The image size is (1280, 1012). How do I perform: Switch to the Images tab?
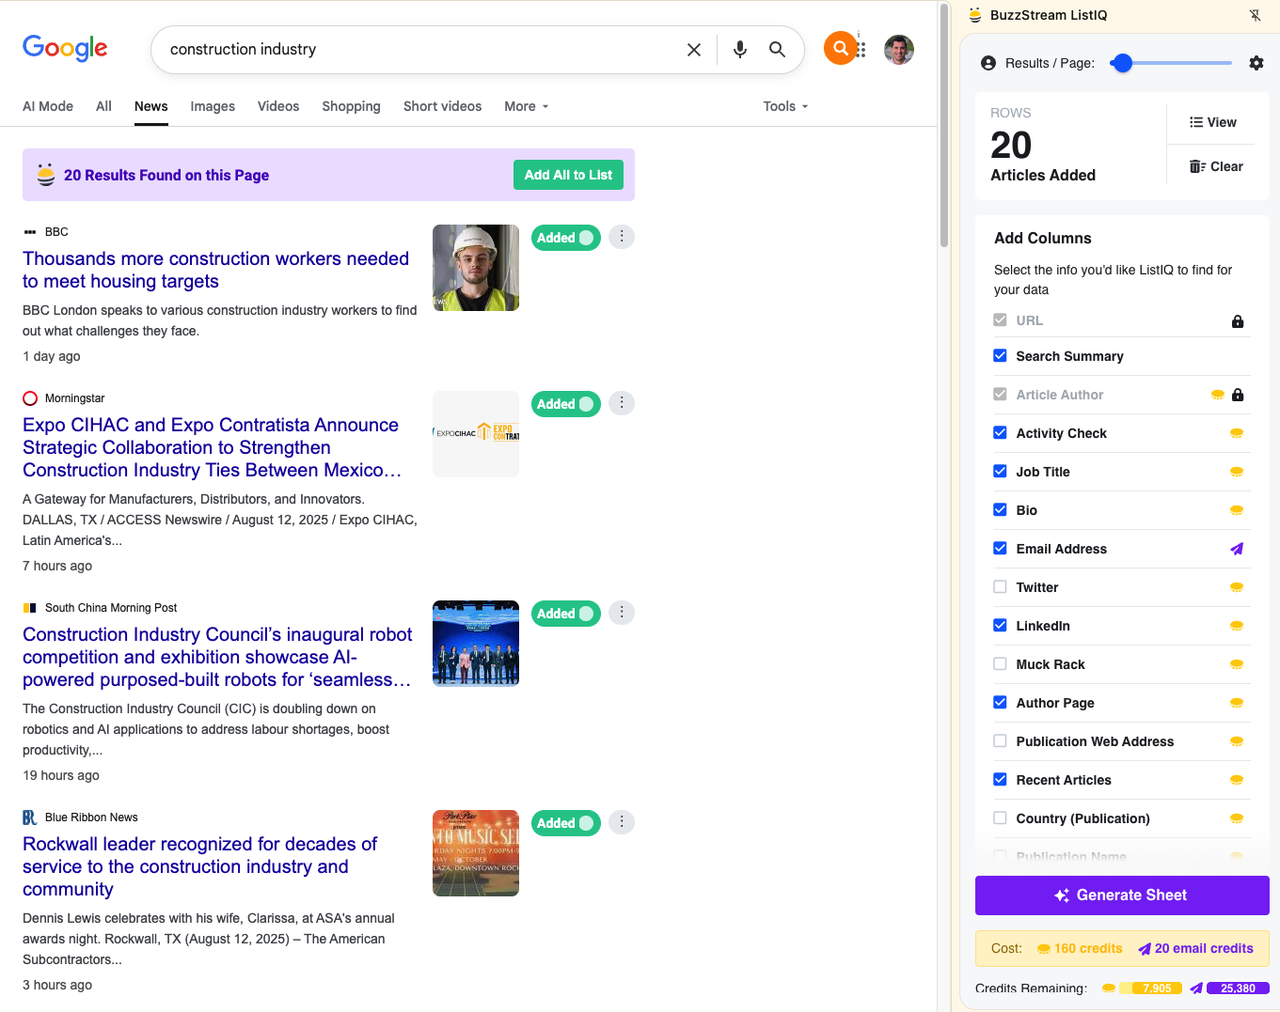point(213,106)
